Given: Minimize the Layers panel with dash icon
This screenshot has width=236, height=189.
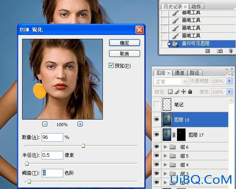Looking at the screenshot, I should (x=227, y=69).
